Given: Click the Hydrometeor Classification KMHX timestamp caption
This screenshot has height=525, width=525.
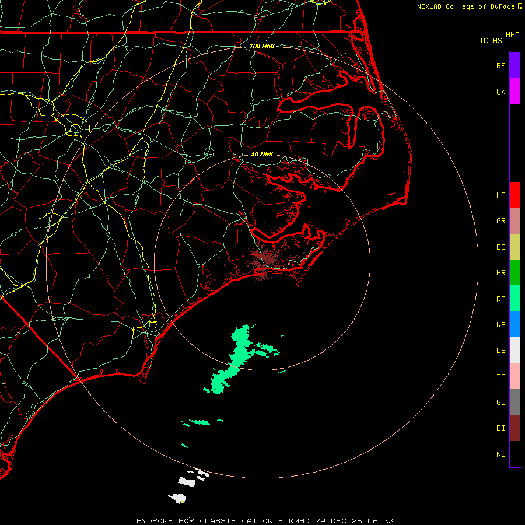Looking at the screenshot, I should (265, 521).
